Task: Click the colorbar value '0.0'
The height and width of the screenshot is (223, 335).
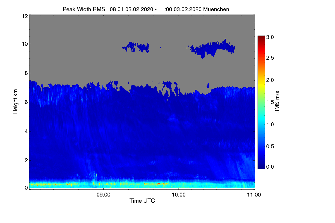Action: 270,167
